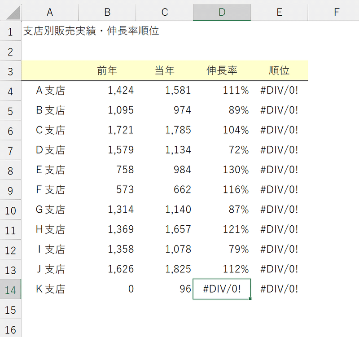Click the 当年 header cell
Image resolution: width=359 pixels, height=337 pixels.
coord(165,70)
